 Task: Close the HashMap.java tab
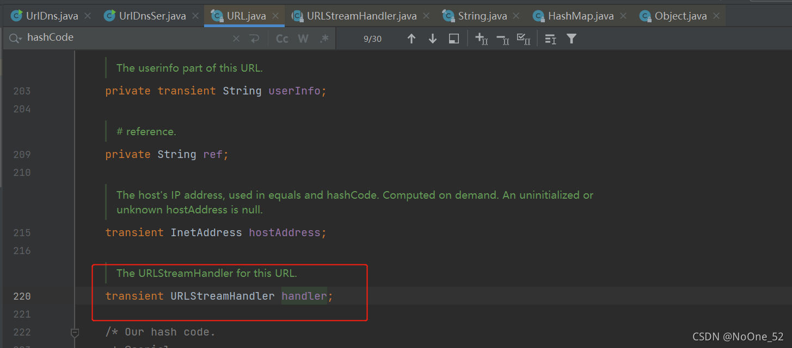[x=623, y=16]
